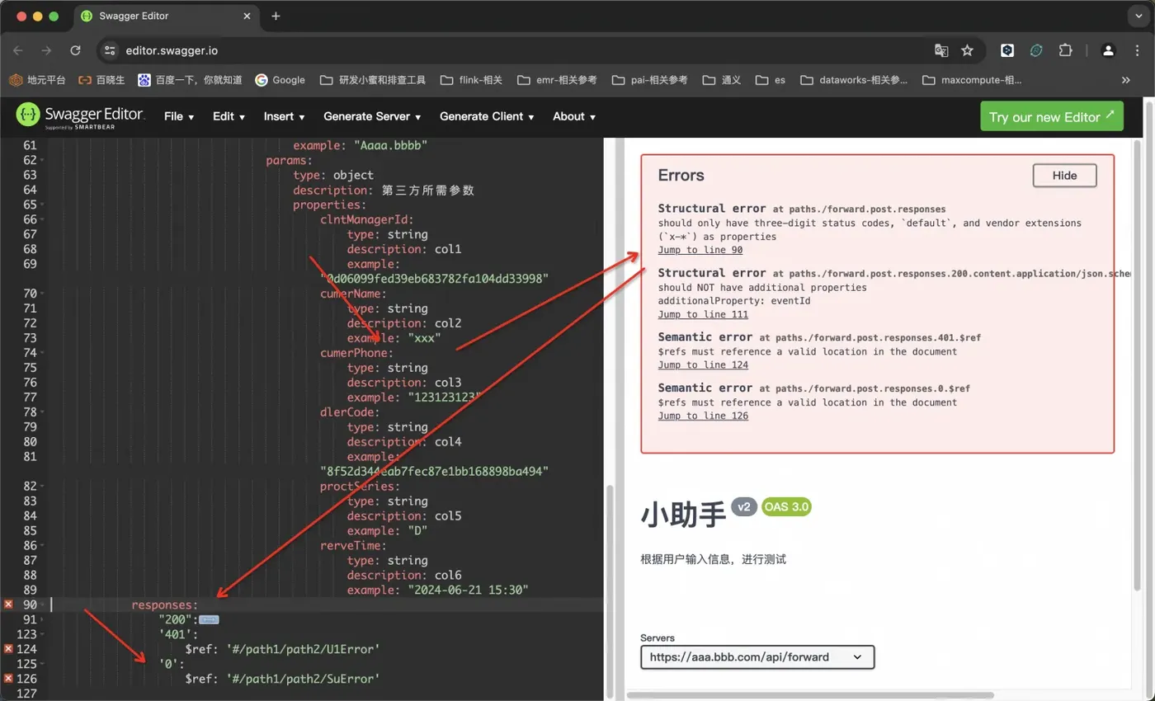Open the 百晓生 bookmark

[x=101, y=80]
